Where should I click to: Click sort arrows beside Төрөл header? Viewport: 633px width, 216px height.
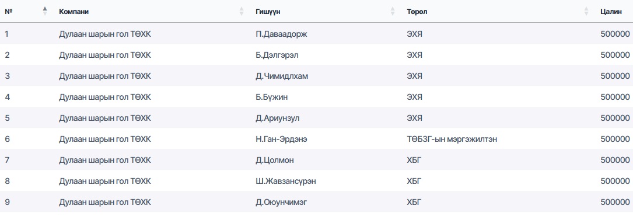586,11
